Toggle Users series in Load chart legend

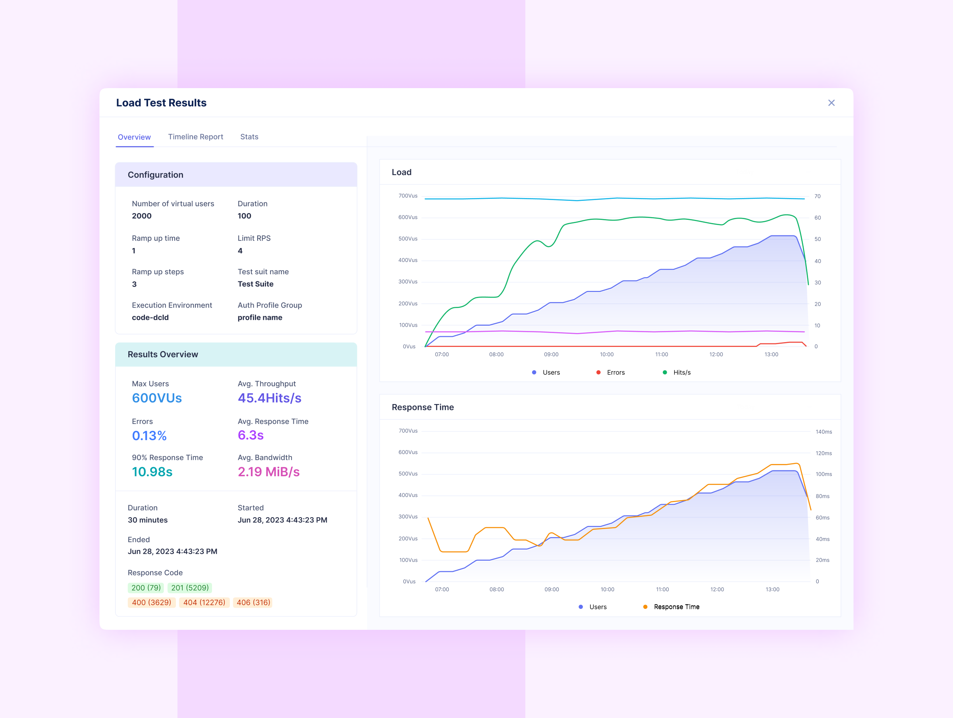[546, 372]
